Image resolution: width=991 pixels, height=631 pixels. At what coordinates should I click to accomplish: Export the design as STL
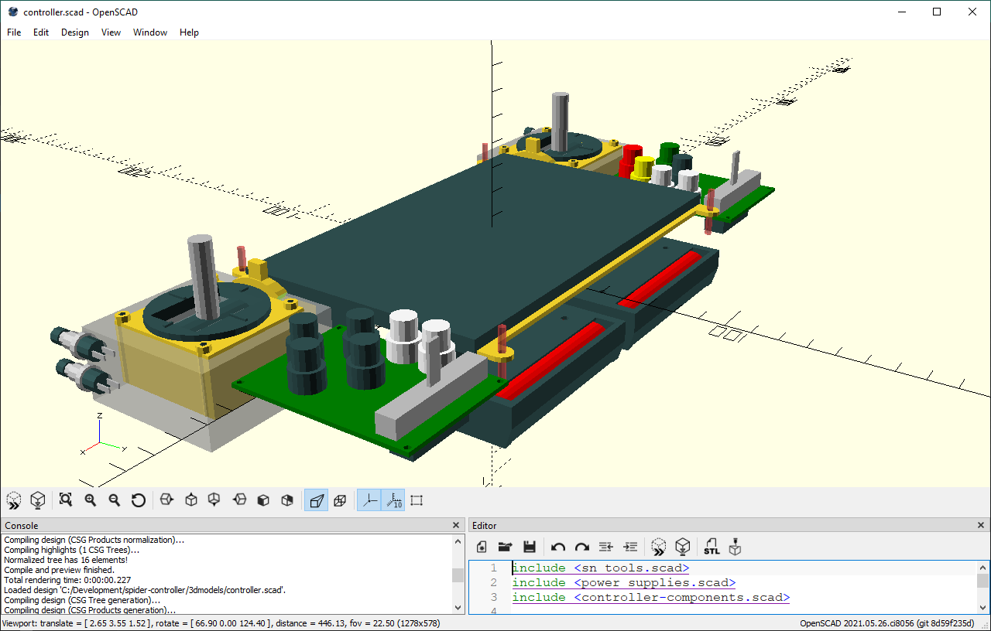pos(712,547)
